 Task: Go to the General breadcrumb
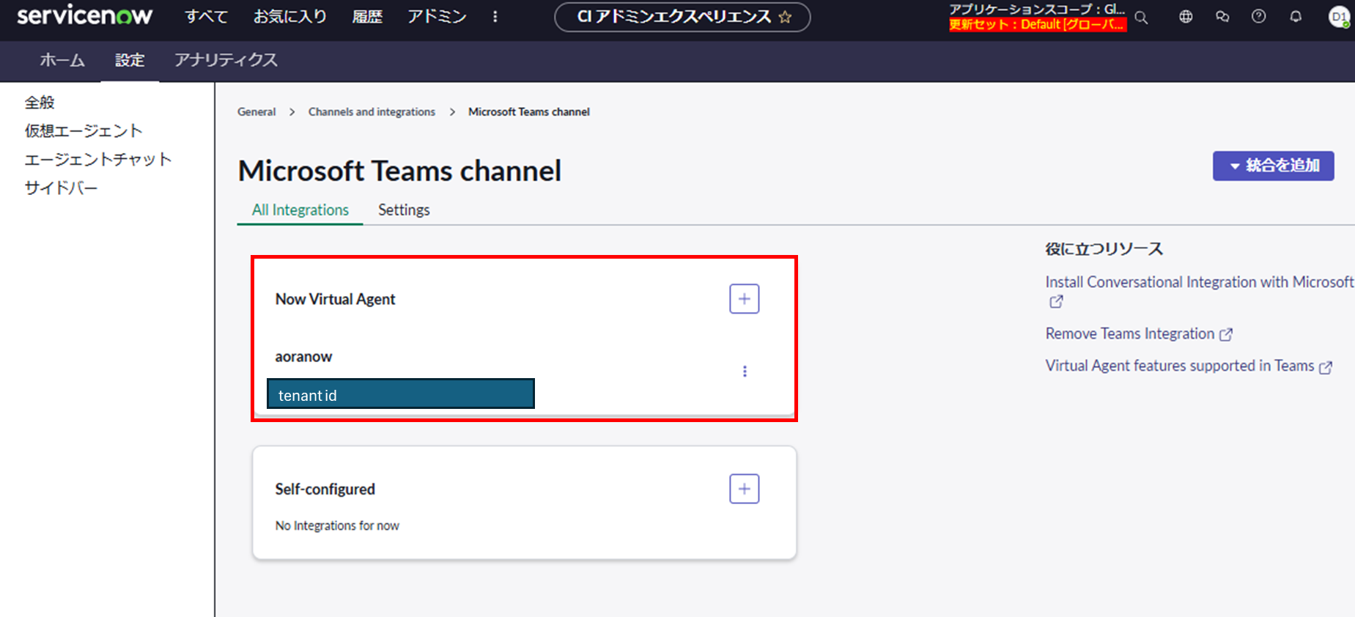[x=256, y=111]
